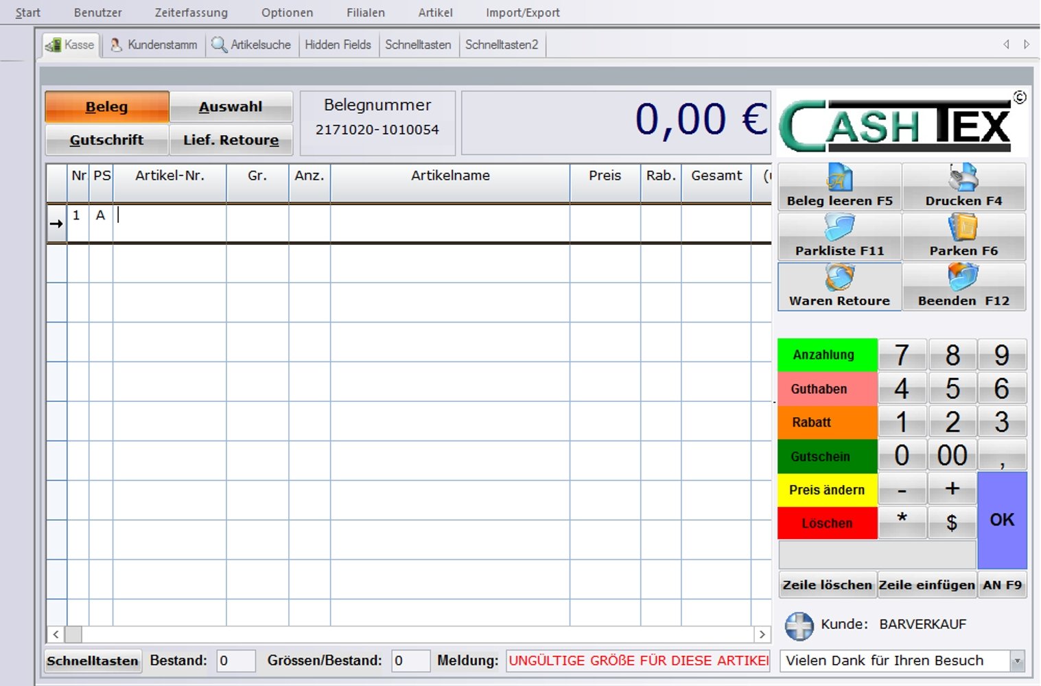Screen dimensions: 1041x686
Task: Open the Artikelsuche tab
Action: 252,45
